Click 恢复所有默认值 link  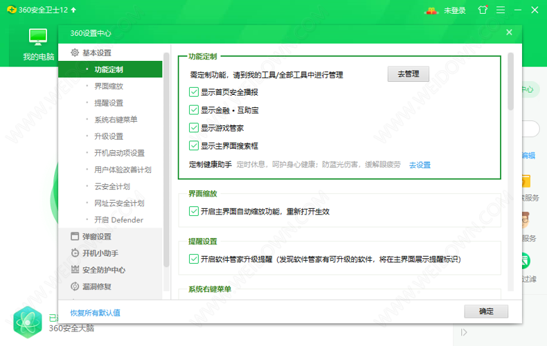coord(96,313)
